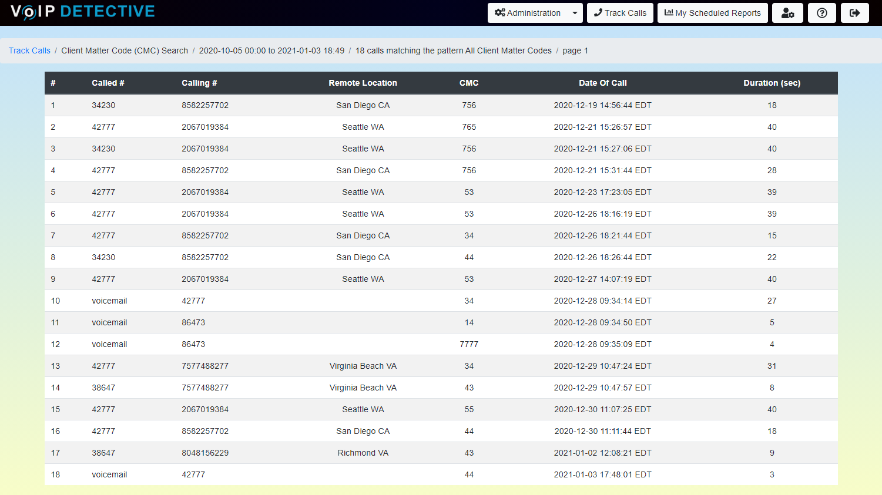Viewport: 882px width, 495px height.
Task: Select 'Virginia Beach VA' in row 13
Action: pos(363,366)
